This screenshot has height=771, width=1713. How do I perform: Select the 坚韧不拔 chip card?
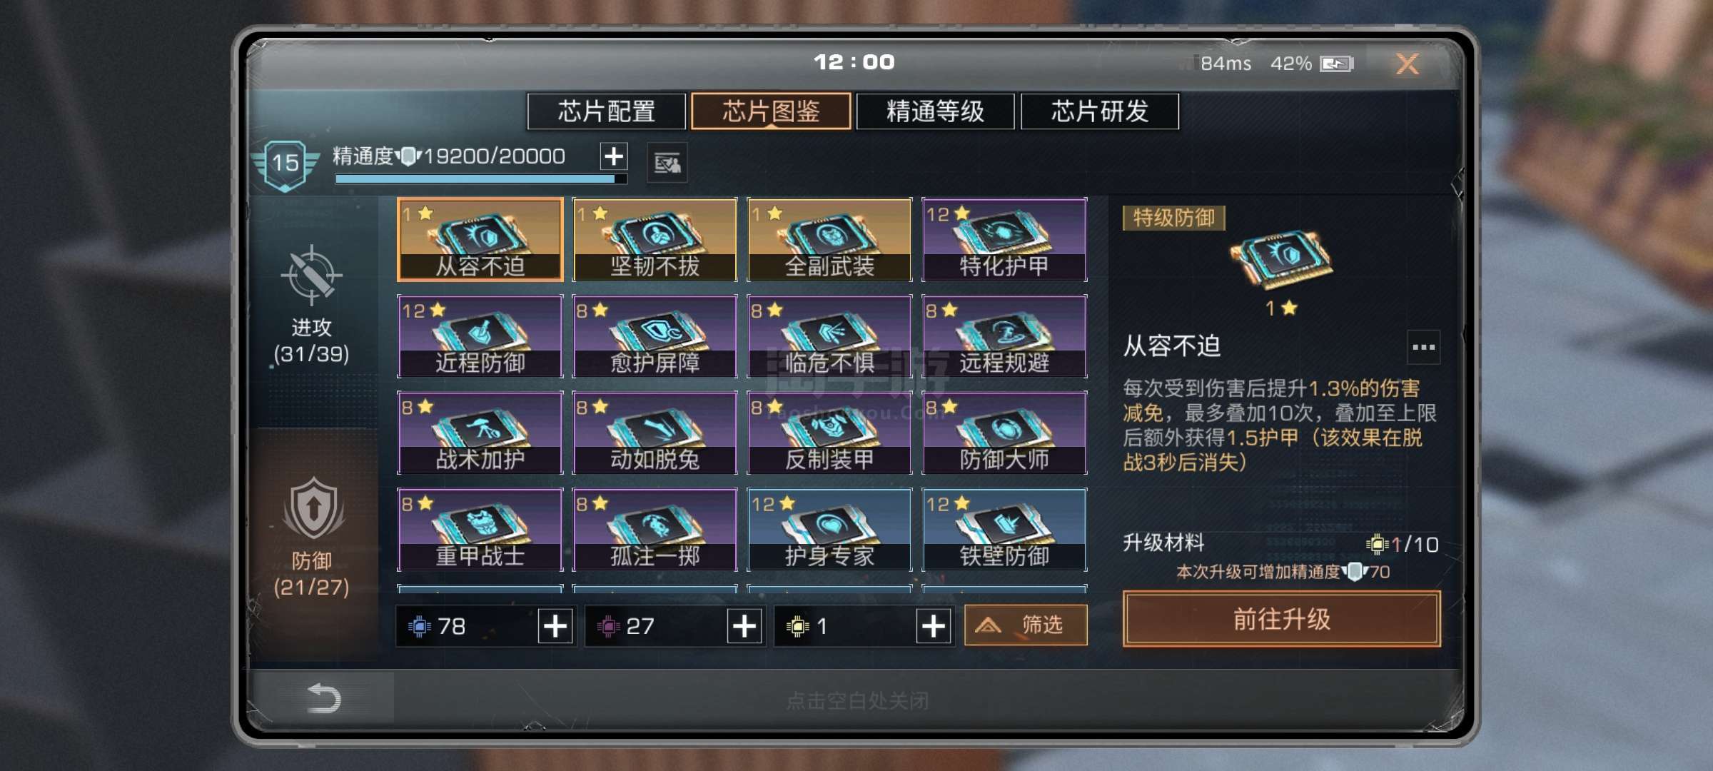pos(655,239)
